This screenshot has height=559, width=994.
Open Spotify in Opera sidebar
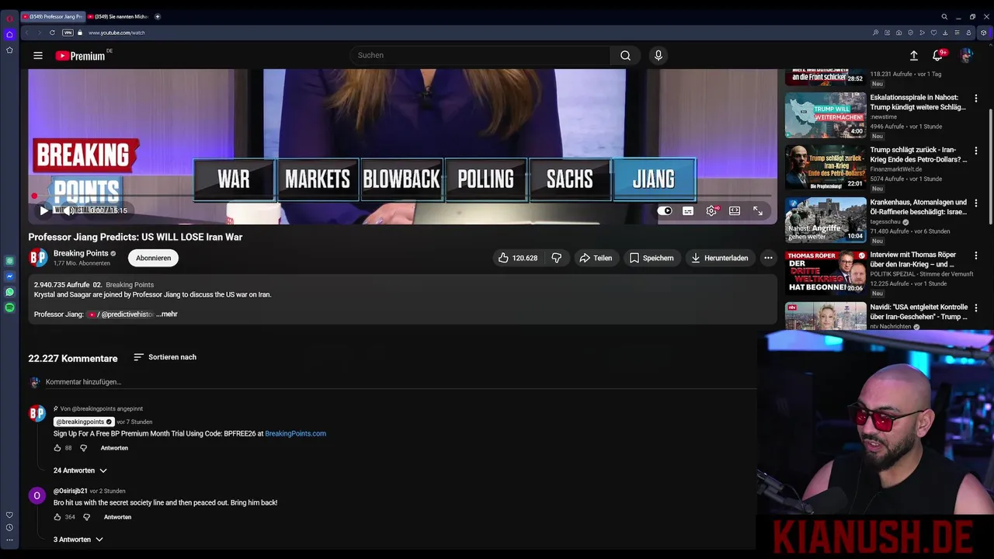pyautogui.click(x=9, y=307)
